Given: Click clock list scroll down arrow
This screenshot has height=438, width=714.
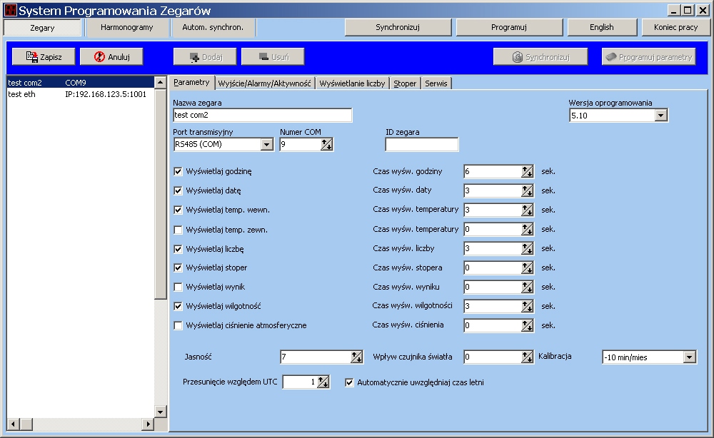Looking at the screenshot, I should click(160, 412).
